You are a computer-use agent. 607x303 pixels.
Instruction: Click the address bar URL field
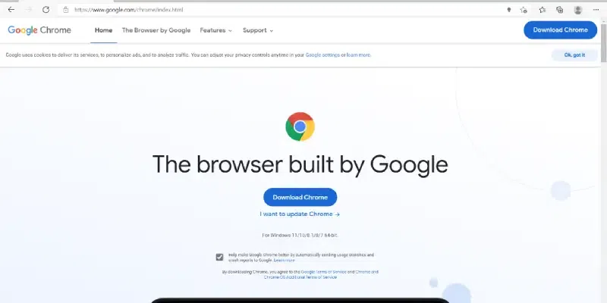(287, 10)
